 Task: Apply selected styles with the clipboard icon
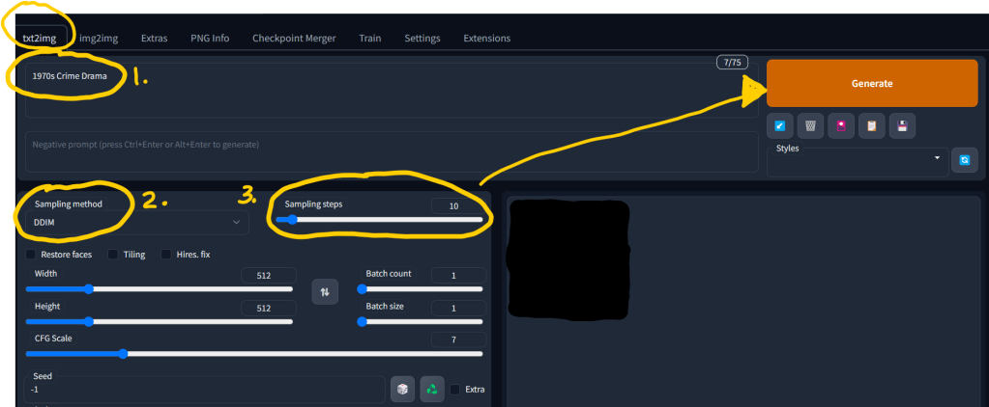pyautogui.click(x=872, y=126)
